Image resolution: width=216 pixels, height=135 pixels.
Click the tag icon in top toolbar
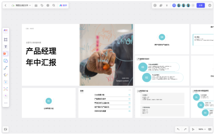coord(42,5)
